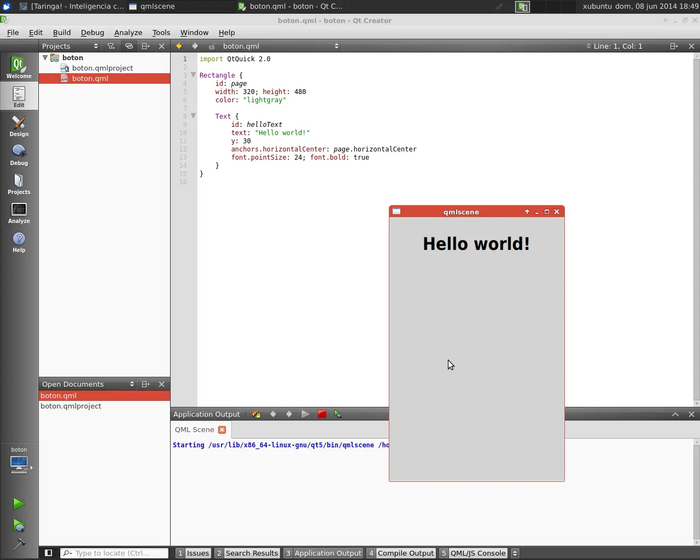
Task: Attach debugger from Application Output toolbar
Action: (x=338, y=415)
